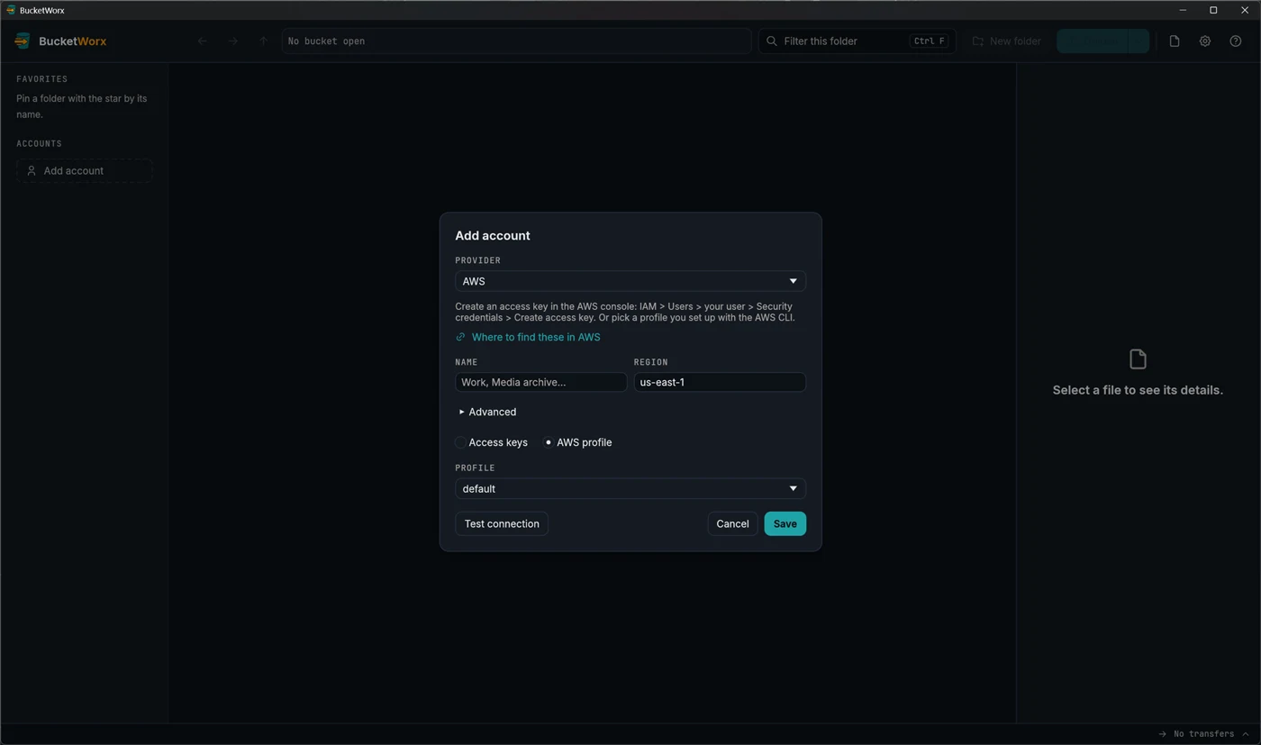The image size is (1261, 745).
Task: Expand the Advanced section
Action: pos(487,412)
